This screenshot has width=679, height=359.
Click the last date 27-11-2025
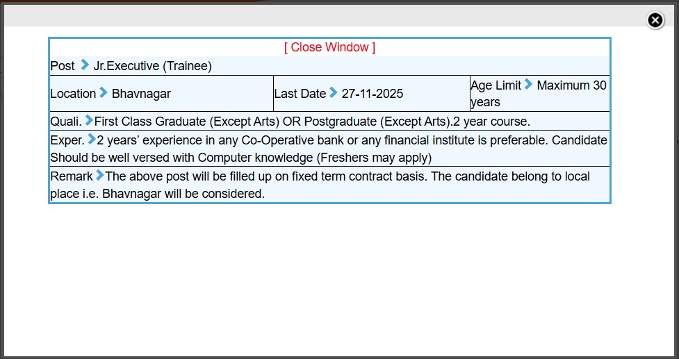(x=372, y=94)
